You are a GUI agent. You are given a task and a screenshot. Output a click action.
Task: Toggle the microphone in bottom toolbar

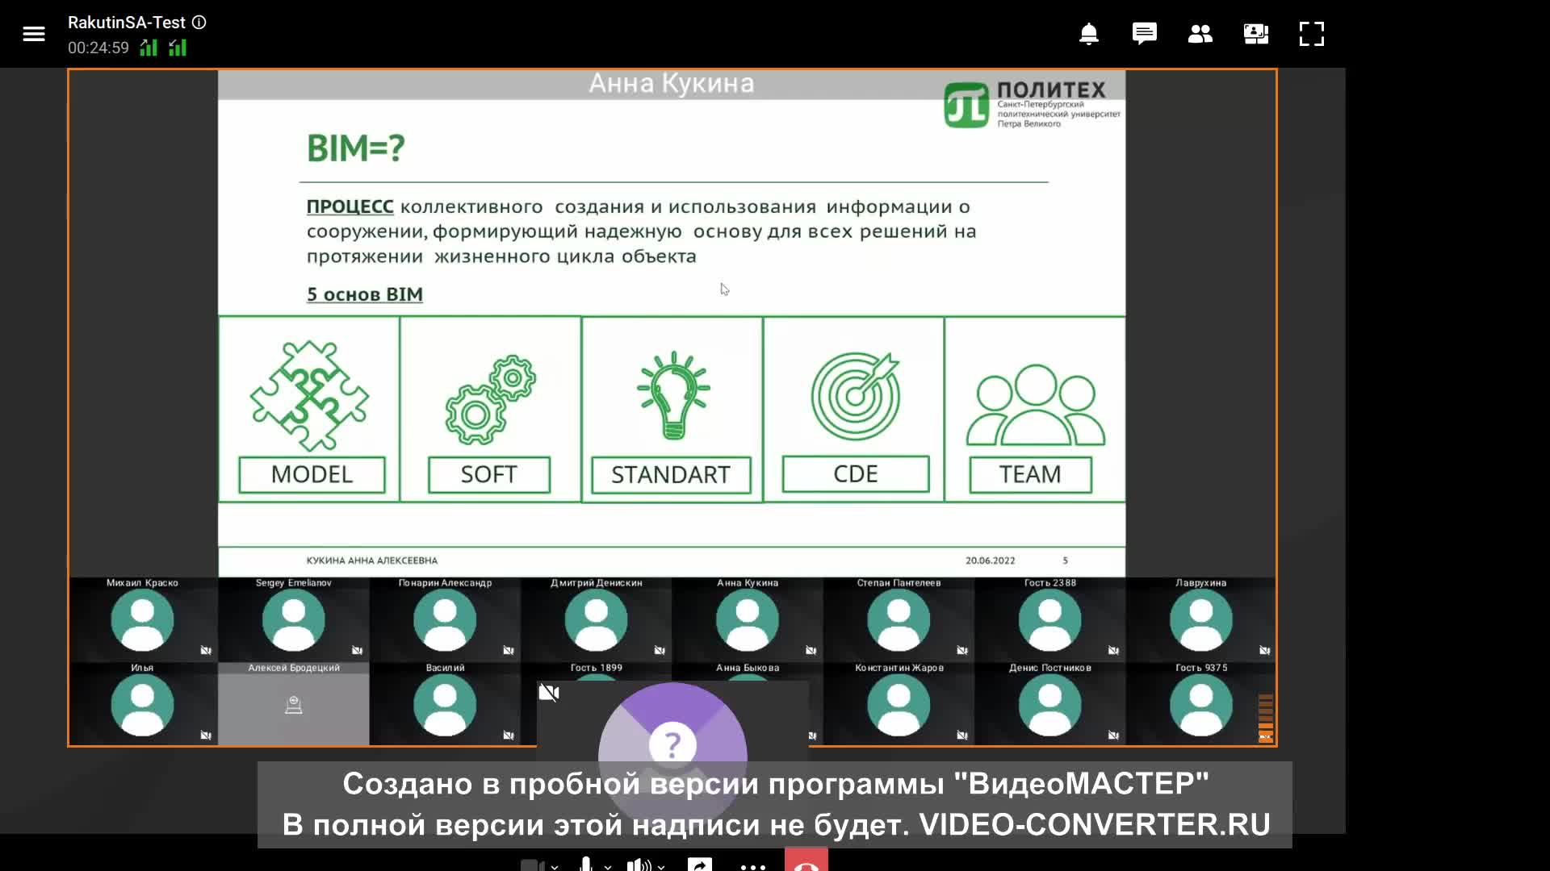[586, 864]
